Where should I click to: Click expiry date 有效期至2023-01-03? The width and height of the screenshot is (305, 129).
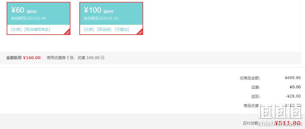pos(101,18)
